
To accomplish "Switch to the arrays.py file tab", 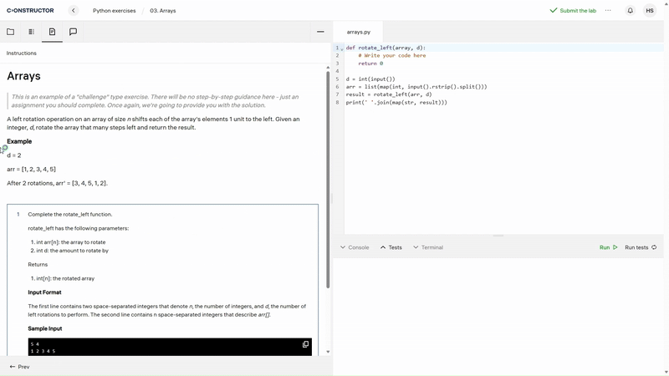I will (358, 32).
